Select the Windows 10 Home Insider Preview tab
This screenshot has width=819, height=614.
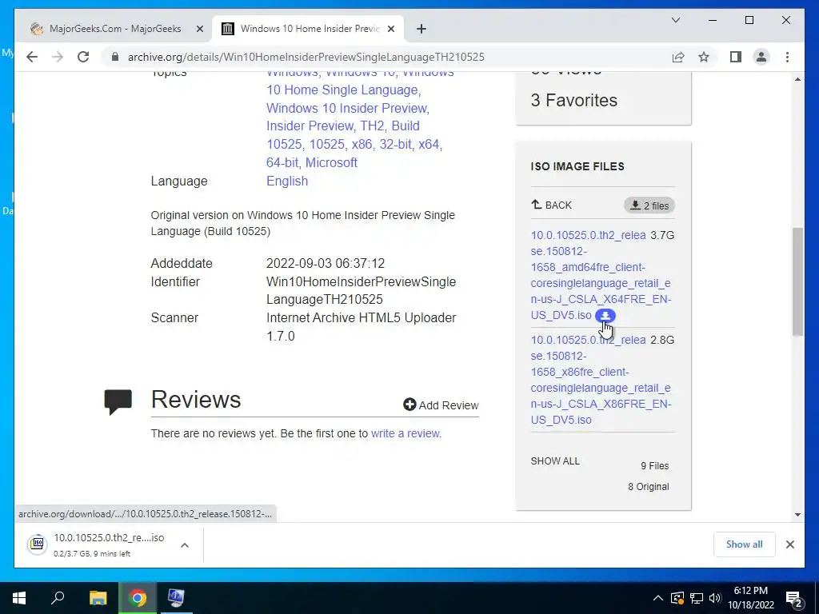click(x=308, y=29)
